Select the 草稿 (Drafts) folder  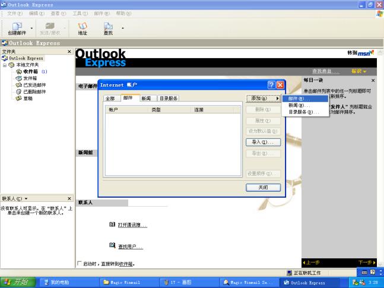[27, 98]
